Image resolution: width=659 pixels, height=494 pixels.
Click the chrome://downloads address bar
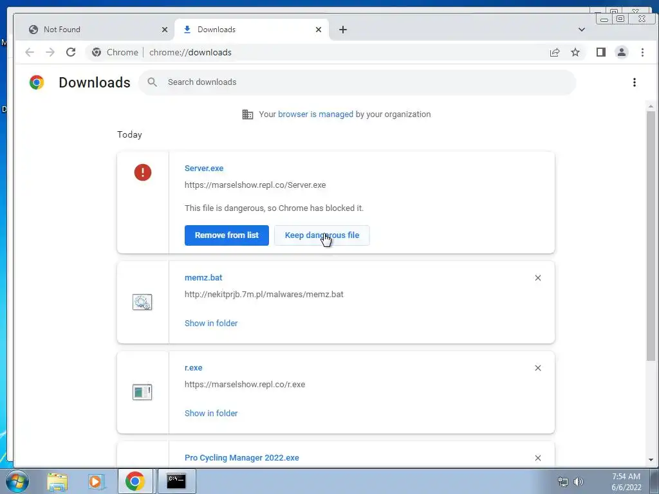(x=336, y=52)
